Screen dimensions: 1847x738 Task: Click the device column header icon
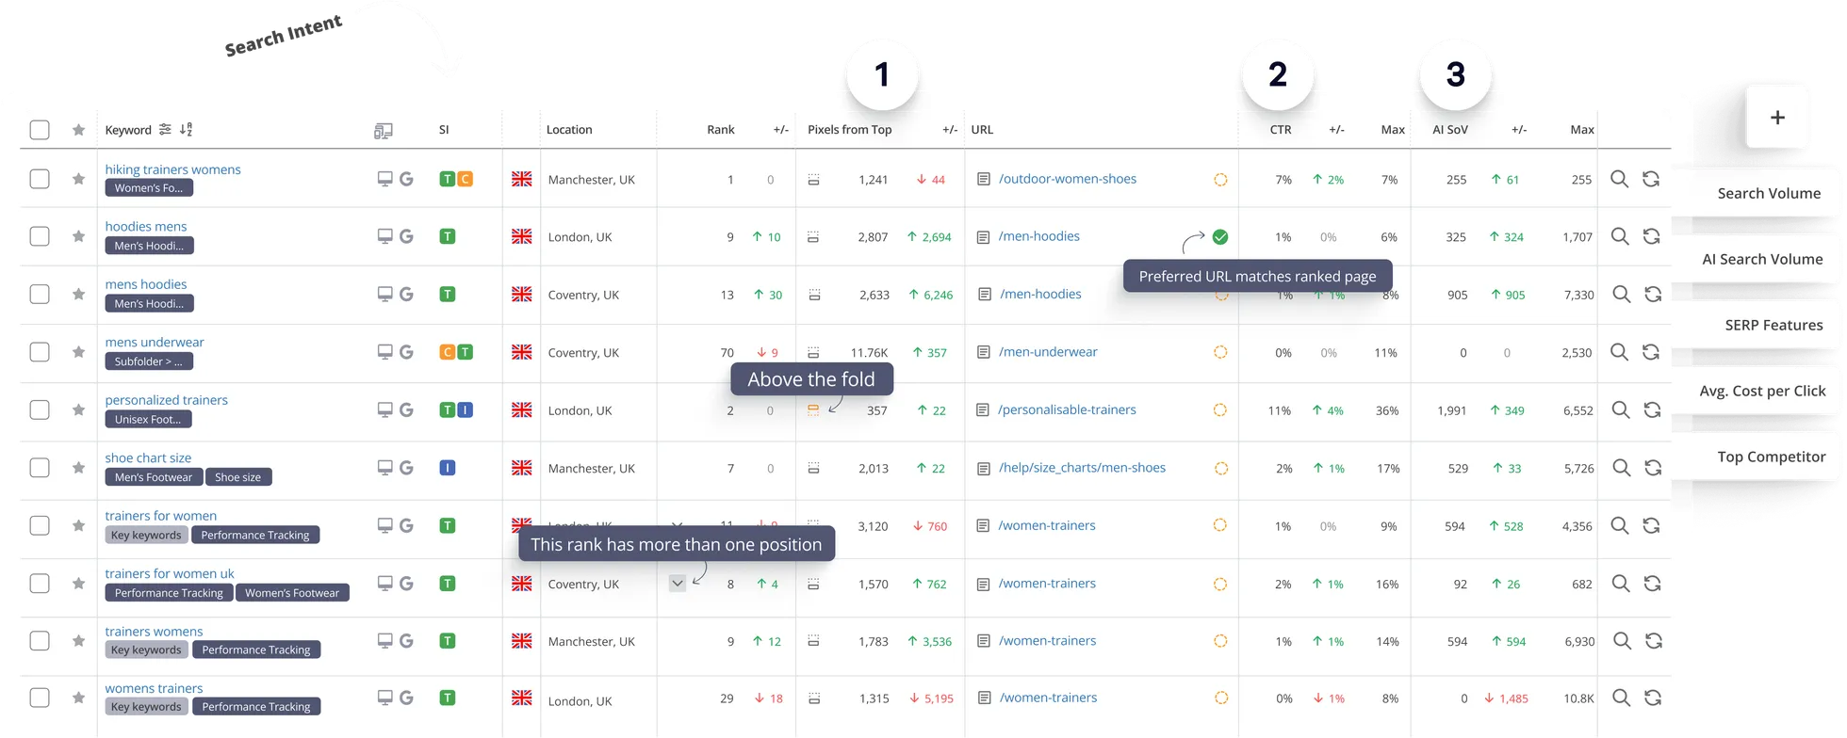(383, 131)
